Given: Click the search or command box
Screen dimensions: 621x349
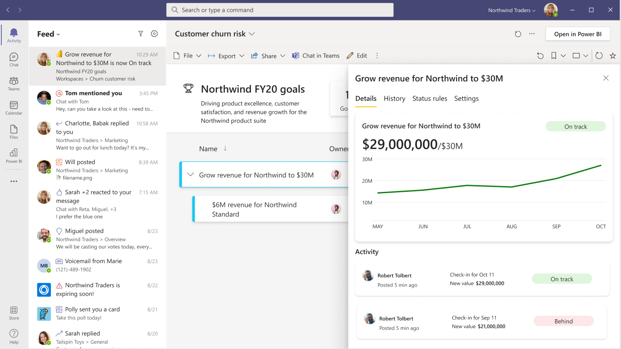Looking at the screenshot, I should 280,10.
